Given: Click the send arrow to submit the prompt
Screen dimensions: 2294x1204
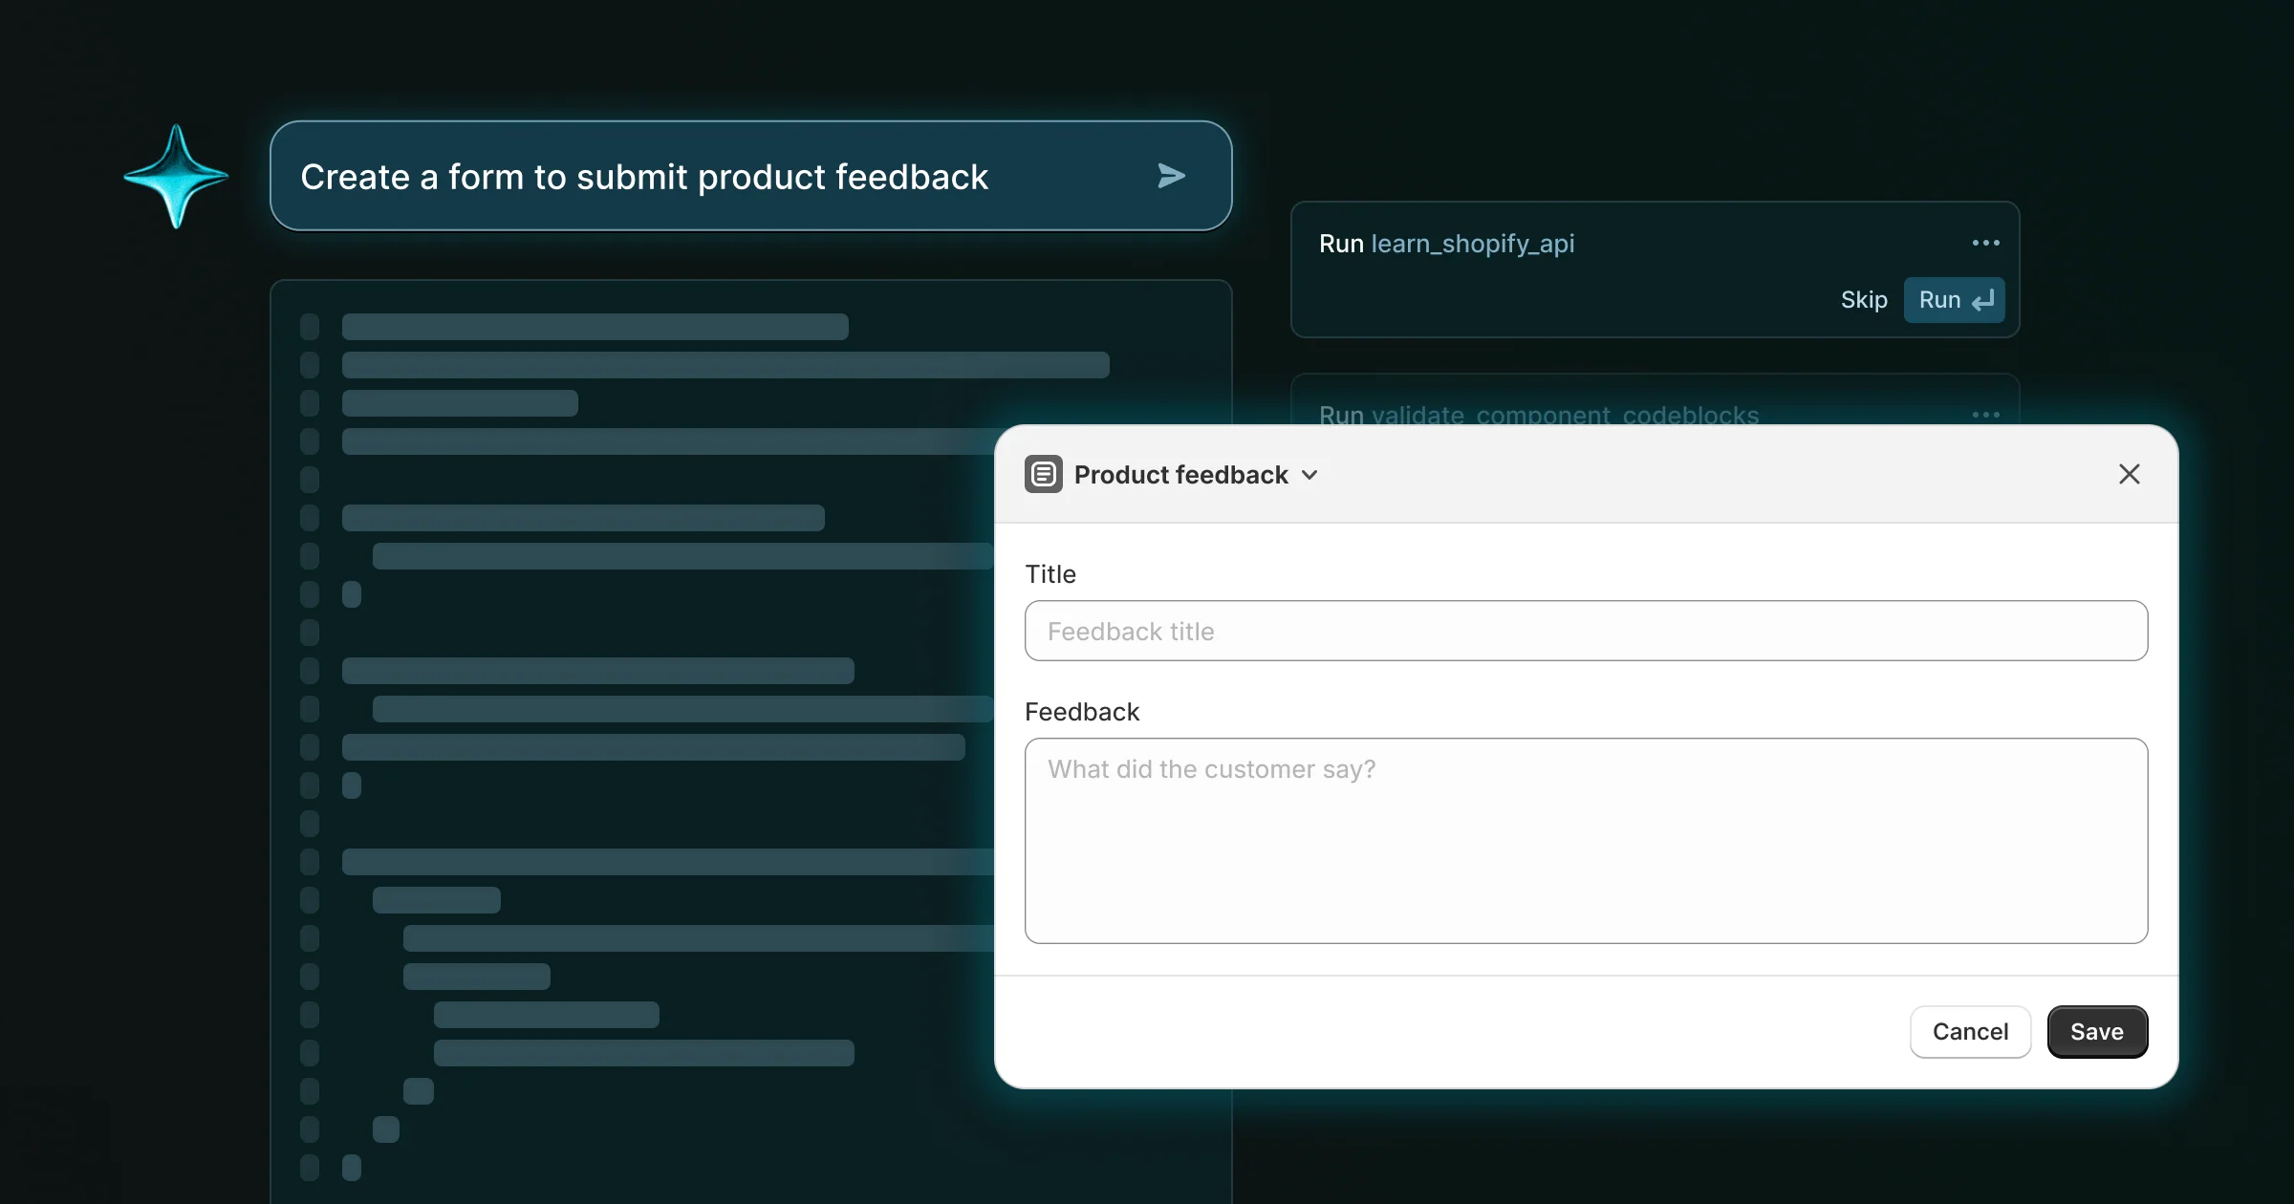Looking at the screenshot, I should pyautogui.click(x=1172, y=176).
